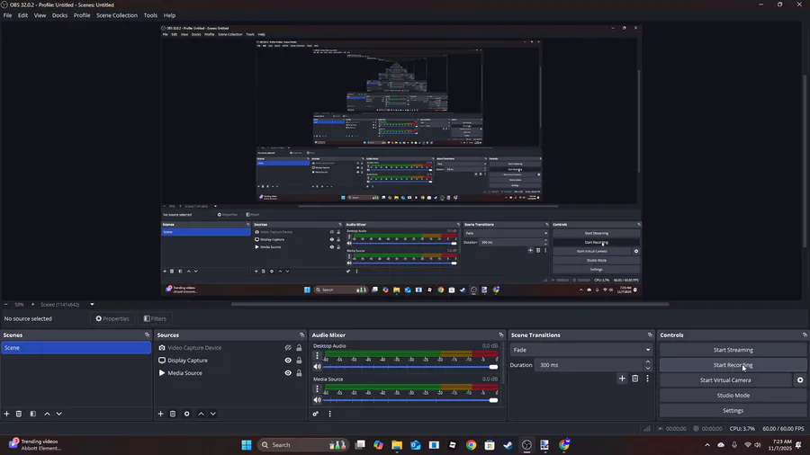Move source up arrow in Sources toolbar
Viewport: 810px width, 455px height.
pyautogui.click(x=201, y=414)
